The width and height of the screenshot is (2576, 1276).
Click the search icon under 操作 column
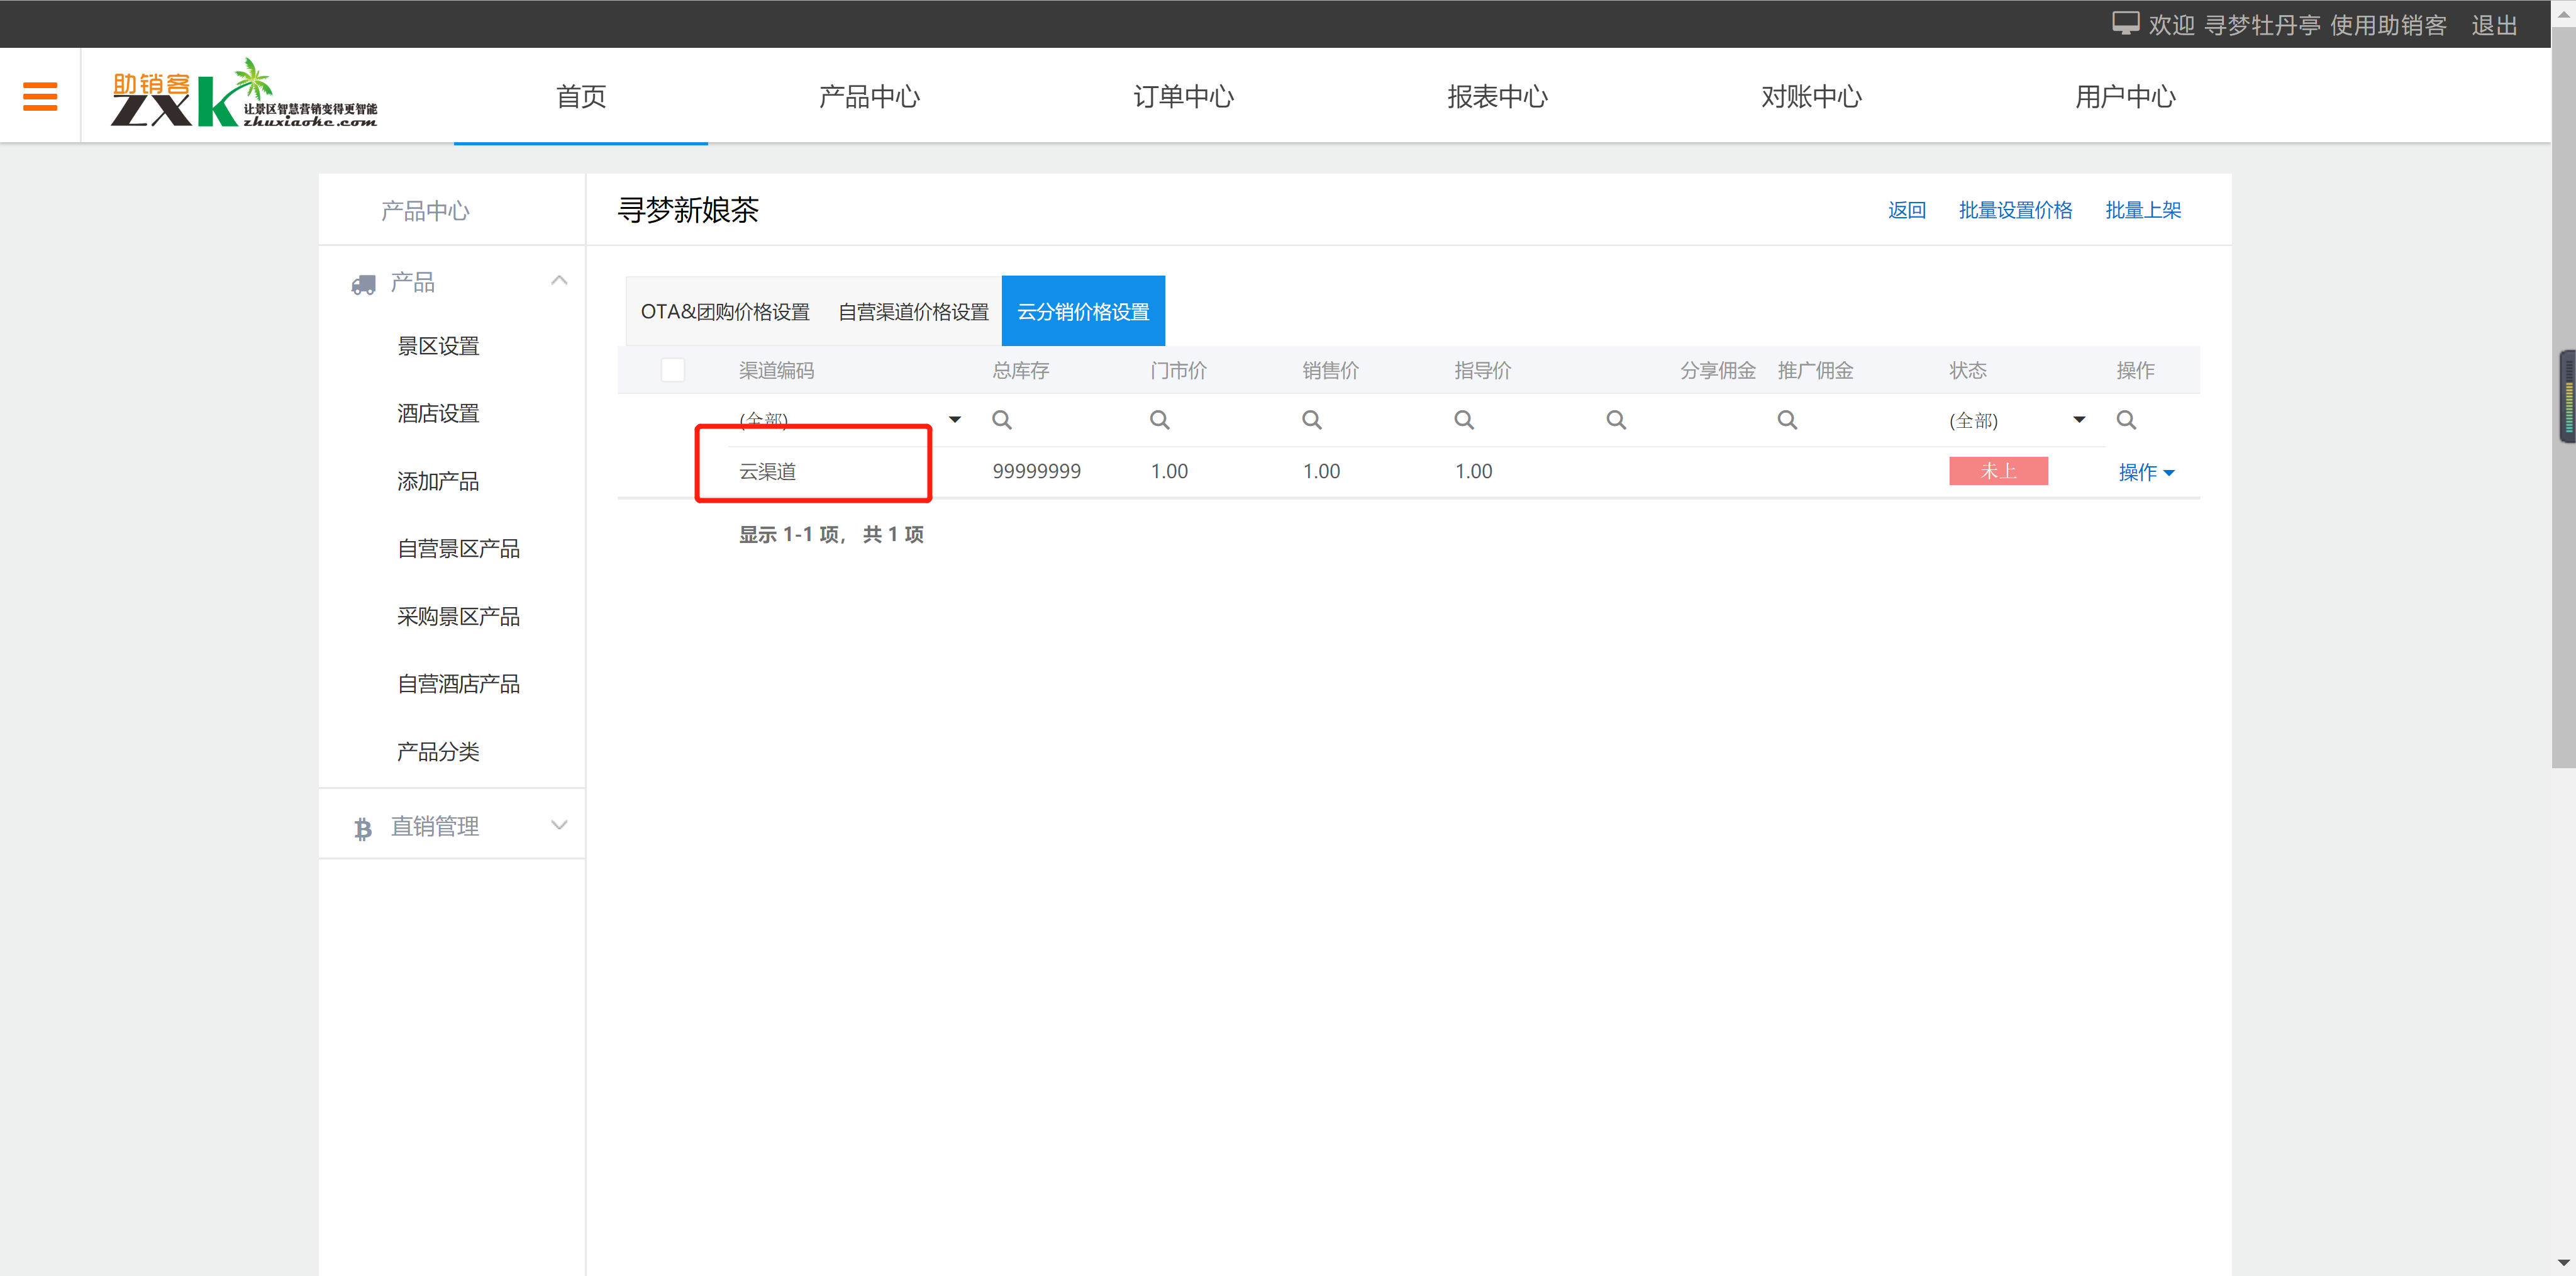coord(2126,420)
